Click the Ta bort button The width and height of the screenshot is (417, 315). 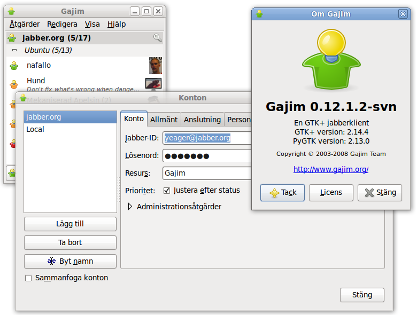click(70, 242)
